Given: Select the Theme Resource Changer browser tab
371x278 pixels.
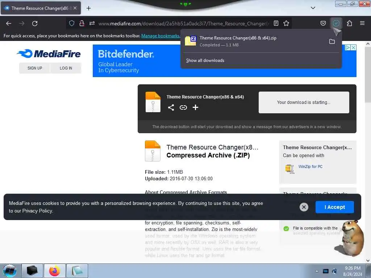Looking at the screenshot, I should (41, 8).
